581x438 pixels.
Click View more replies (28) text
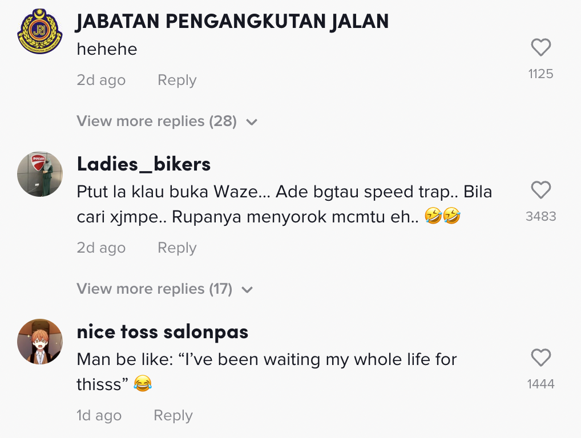(x=156, y=121)
